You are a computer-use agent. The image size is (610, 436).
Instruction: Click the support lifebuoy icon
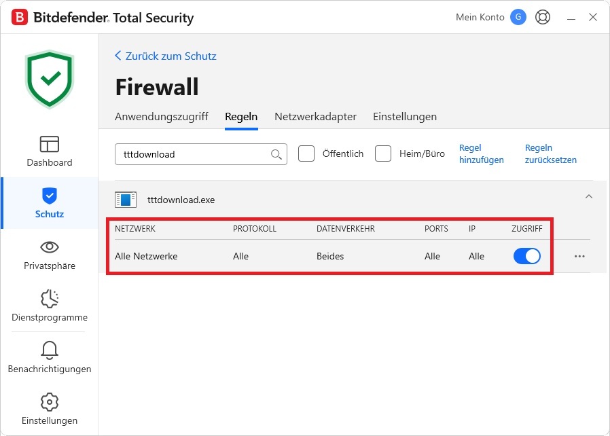[x=543, y=17]
